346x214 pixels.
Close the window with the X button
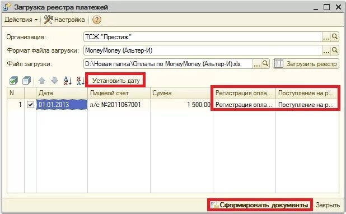pos(338,7)
